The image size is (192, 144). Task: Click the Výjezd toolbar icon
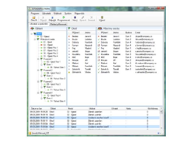pyautogui.click(x=102, y=19)
